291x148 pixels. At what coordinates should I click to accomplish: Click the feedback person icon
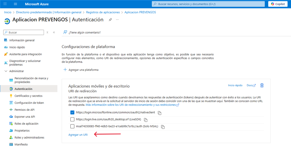coord(65,32)
